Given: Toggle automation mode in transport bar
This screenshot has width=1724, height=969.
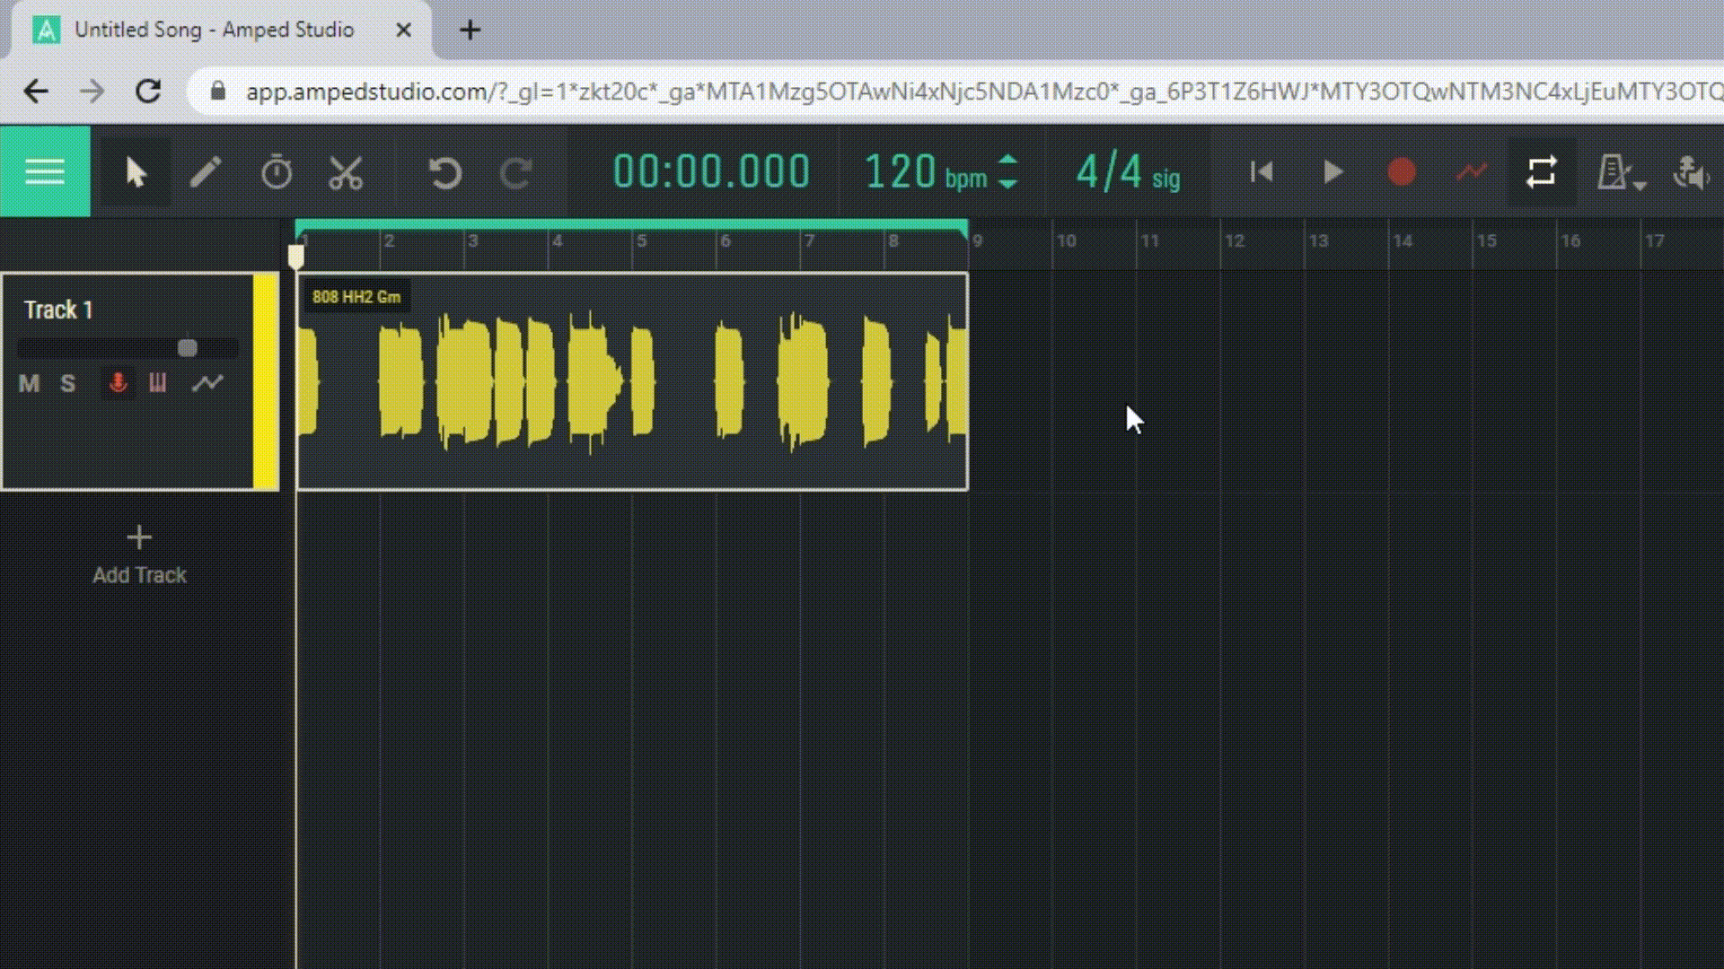Looking at the screenshot, I should [1471, 172].
